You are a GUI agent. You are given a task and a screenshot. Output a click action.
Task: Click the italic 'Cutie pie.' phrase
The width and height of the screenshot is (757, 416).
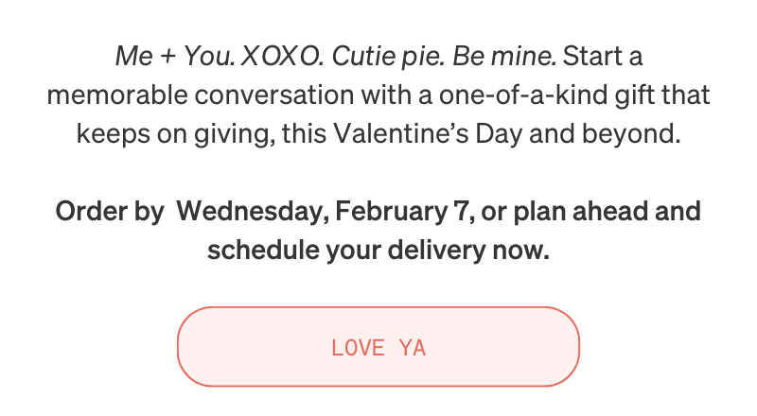388,56
